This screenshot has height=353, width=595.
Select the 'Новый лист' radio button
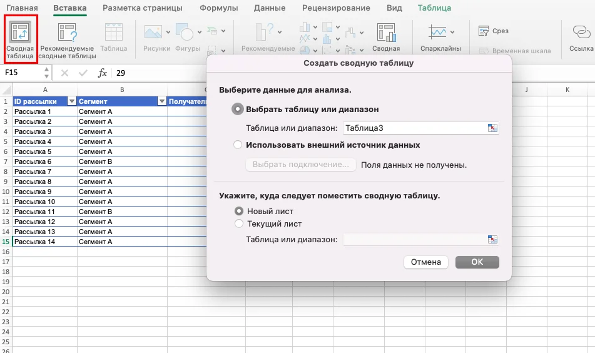[x=238, y=211]
